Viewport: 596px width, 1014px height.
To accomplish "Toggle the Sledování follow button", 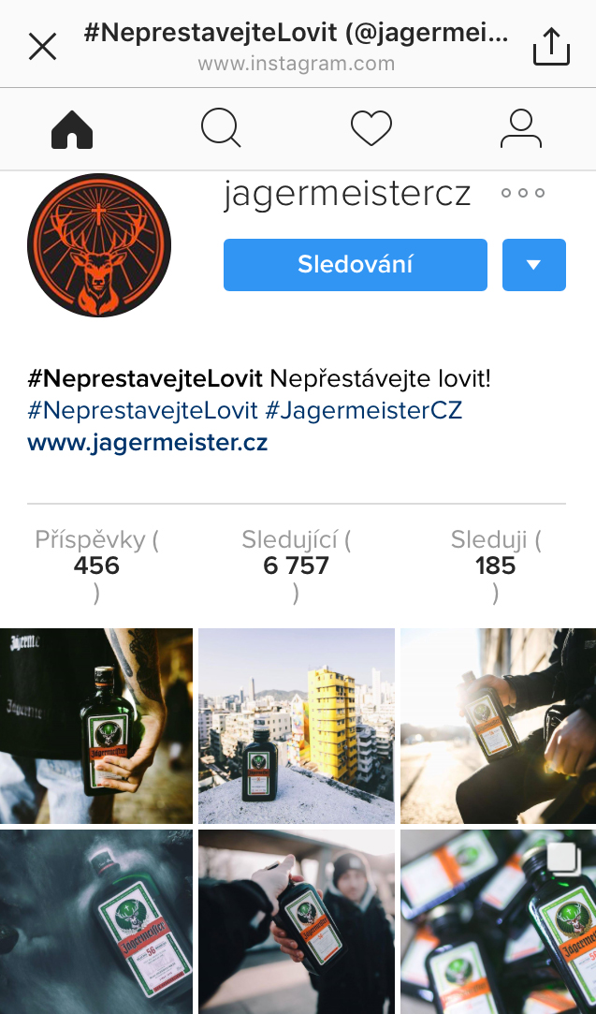I will [356, 264].
